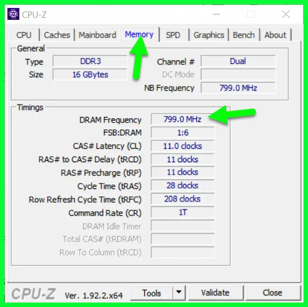
Task: Open the Caches tab
Action: 57,35
